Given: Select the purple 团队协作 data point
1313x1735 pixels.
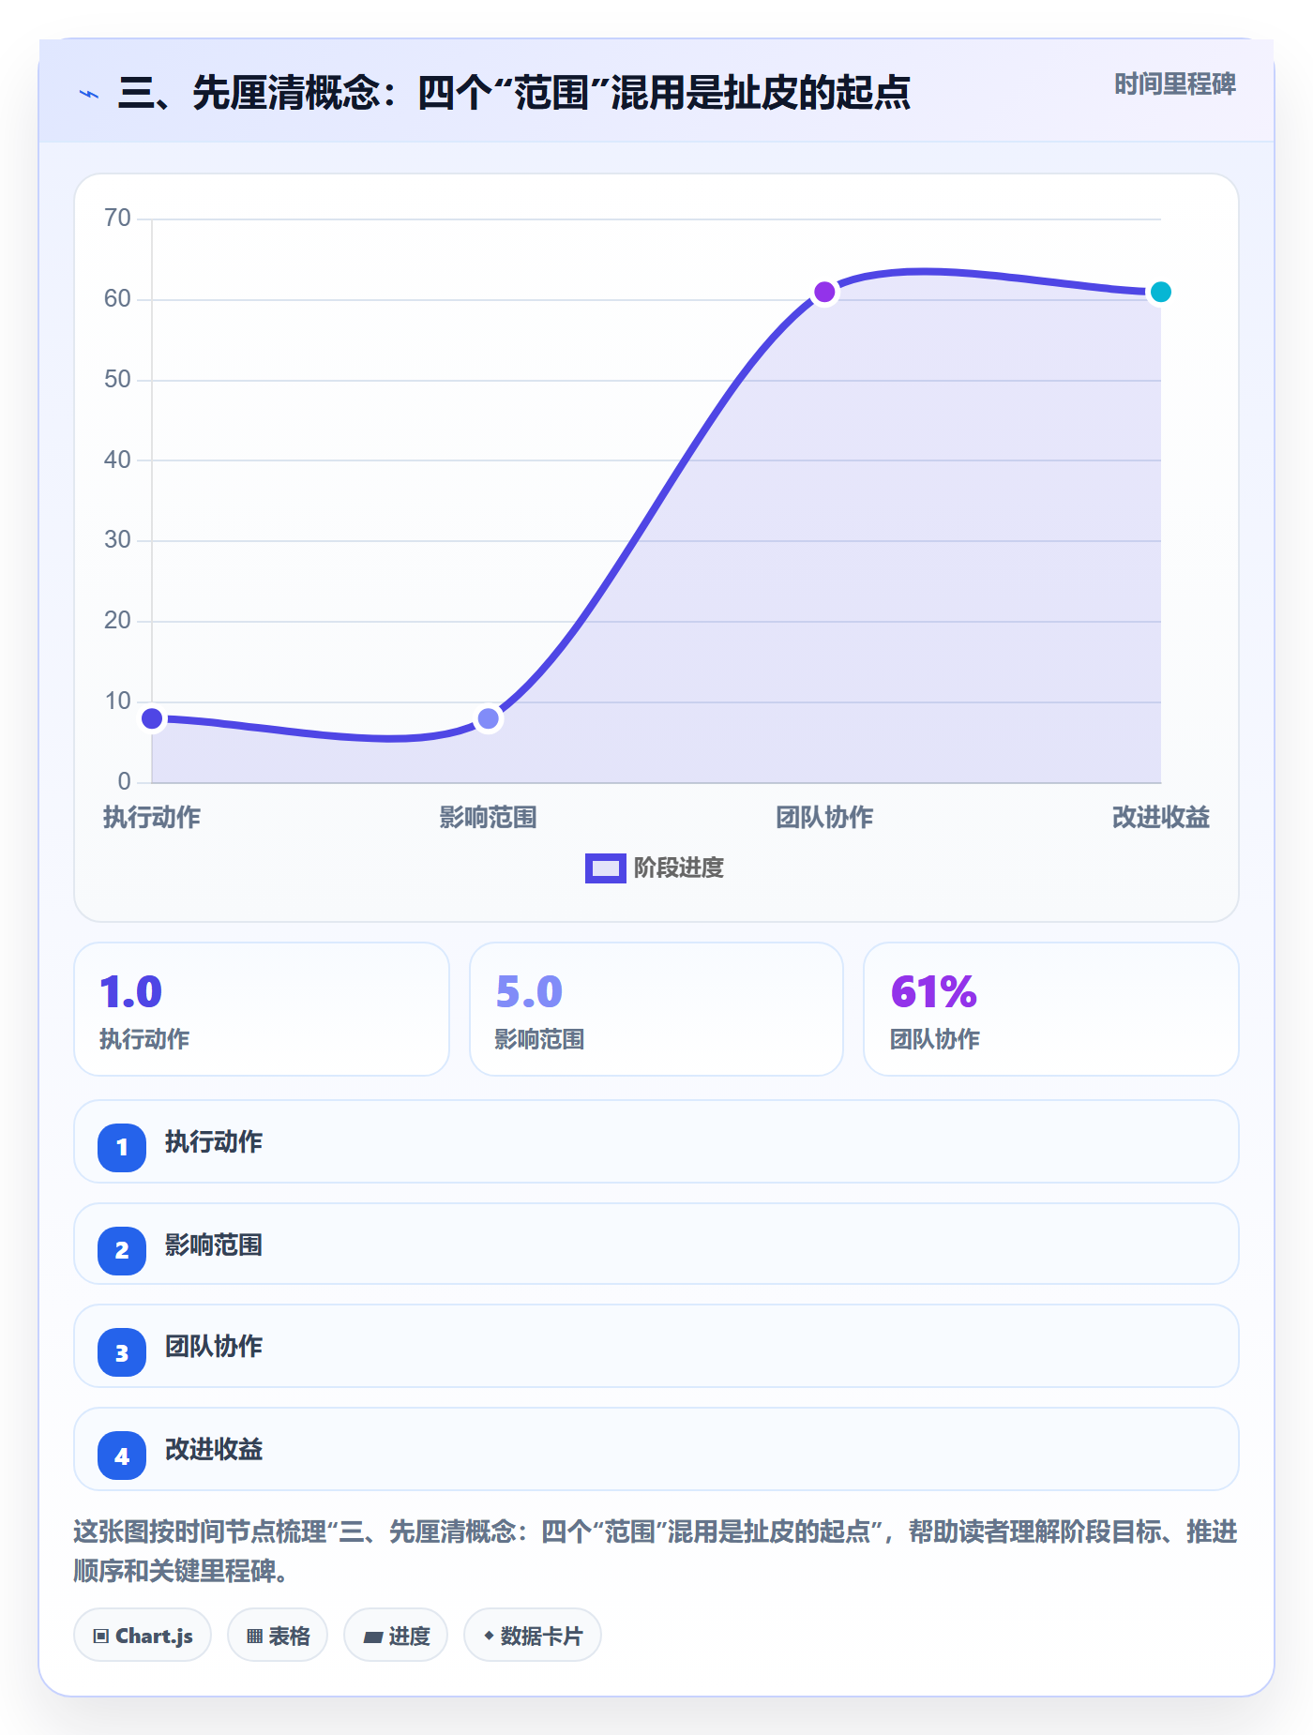Looking at the screenshot, I should [824, 293].
